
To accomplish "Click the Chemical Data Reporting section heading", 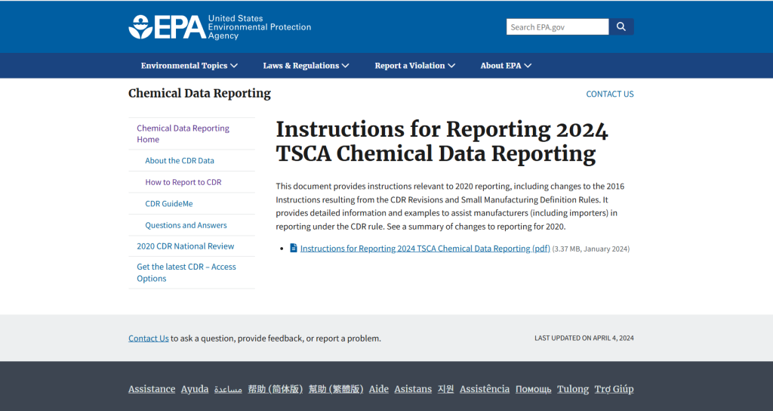I will click(199, 93).
